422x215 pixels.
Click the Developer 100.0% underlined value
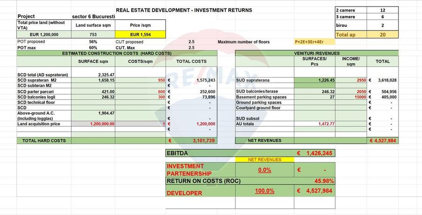pyautogui.click(x=264, y=191)
